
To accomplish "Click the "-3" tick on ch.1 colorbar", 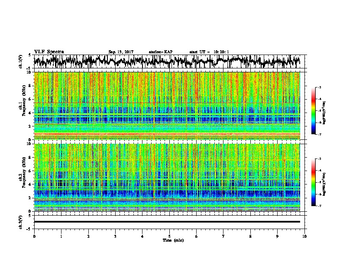I will [x=320, y=87].
